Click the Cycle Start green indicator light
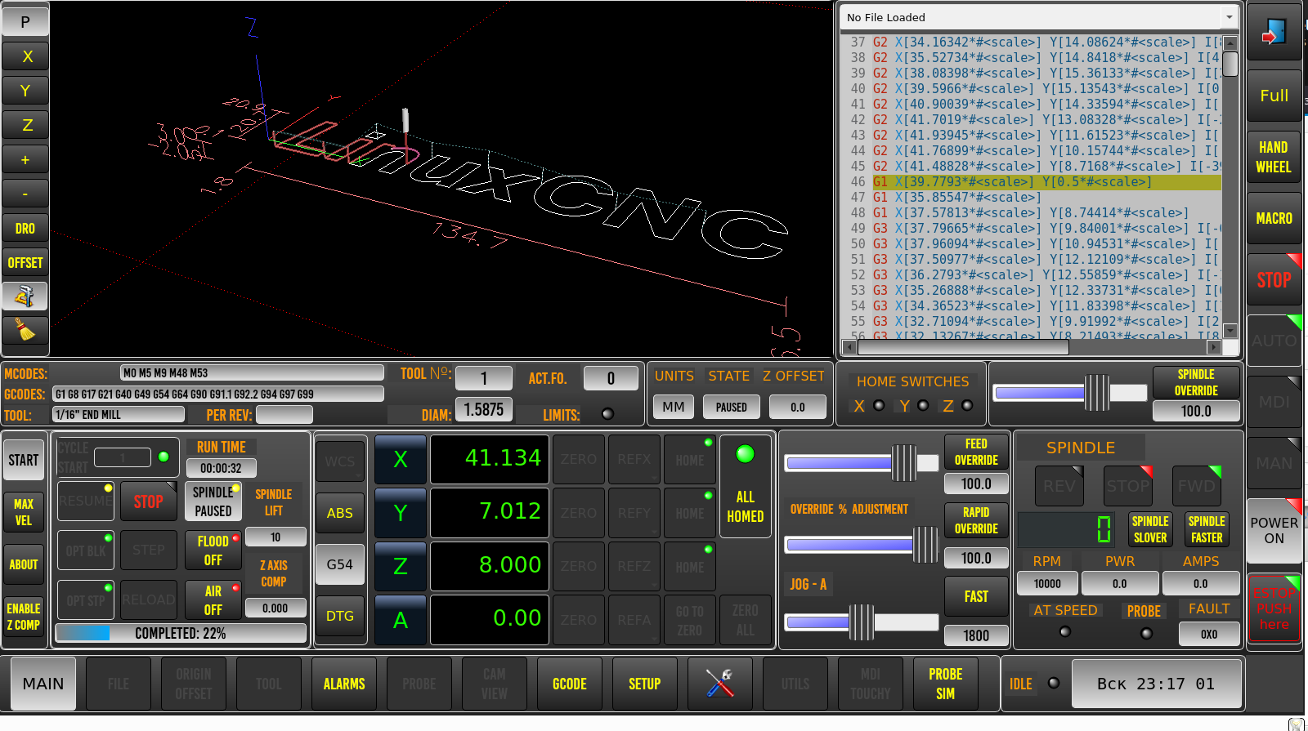The width and height of the screenshot is (1308, 731). (163, 457)
